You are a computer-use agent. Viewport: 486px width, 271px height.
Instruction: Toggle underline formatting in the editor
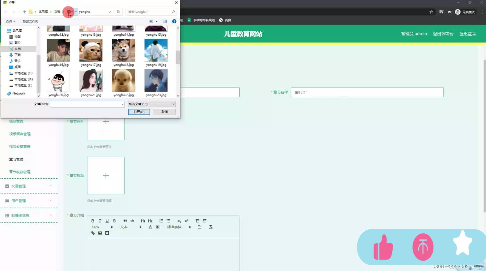[107, 221]
